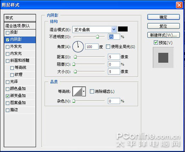Click the 新建样式 new style button

click(x=164, y=35)
